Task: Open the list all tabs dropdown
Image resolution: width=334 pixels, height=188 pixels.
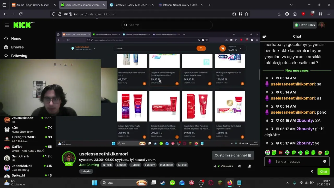Action: click(291, 5)
